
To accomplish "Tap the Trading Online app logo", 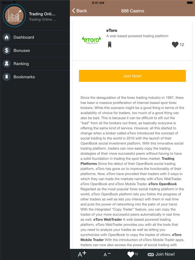I will tap(14, 15).
